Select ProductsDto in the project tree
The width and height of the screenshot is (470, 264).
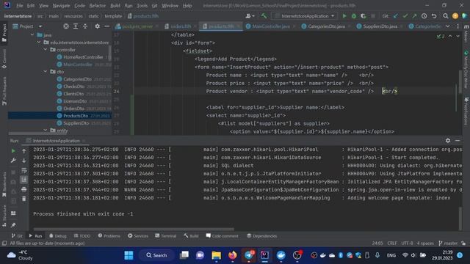[76, 116]
